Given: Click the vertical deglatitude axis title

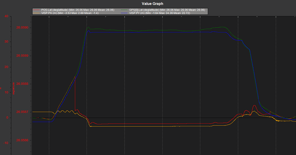Looking at the screenshot, I should 14,88.
